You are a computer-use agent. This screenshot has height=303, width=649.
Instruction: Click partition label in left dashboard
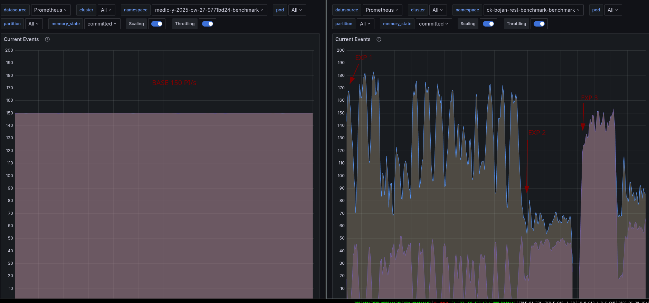coord(12,24)
